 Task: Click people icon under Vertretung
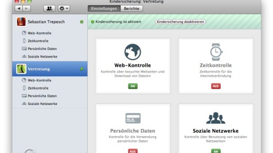click(x=24, y=104)
